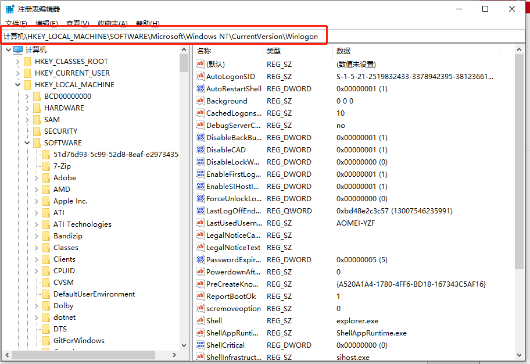Click the DisableCAD DWORD icon

pyautogui.click(x=200, y=149)
